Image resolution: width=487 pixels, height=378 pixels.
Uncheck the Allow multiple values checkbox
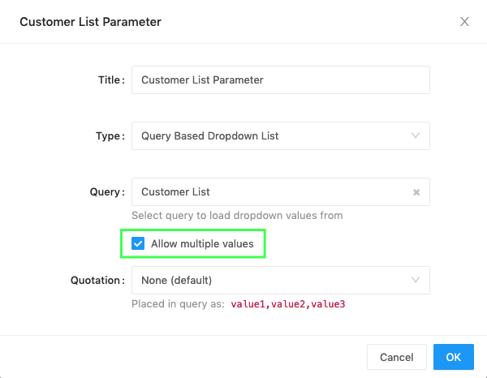[x=138, y=243]
